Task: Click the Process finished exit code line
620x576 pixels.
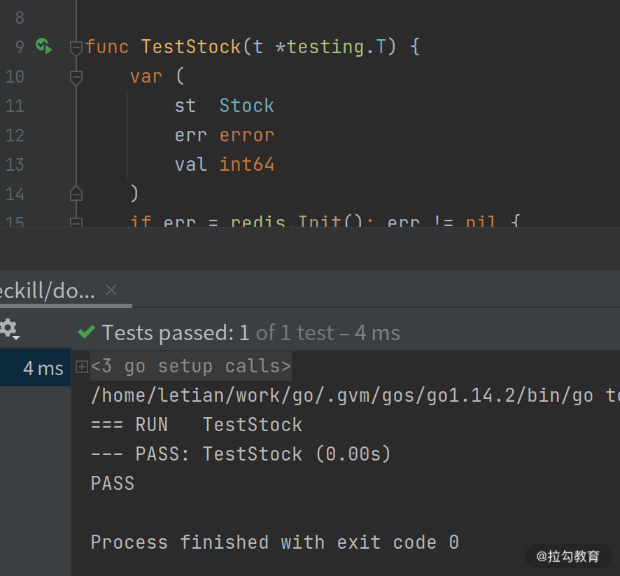Action: pyautogui.click(x=274, y=542)
